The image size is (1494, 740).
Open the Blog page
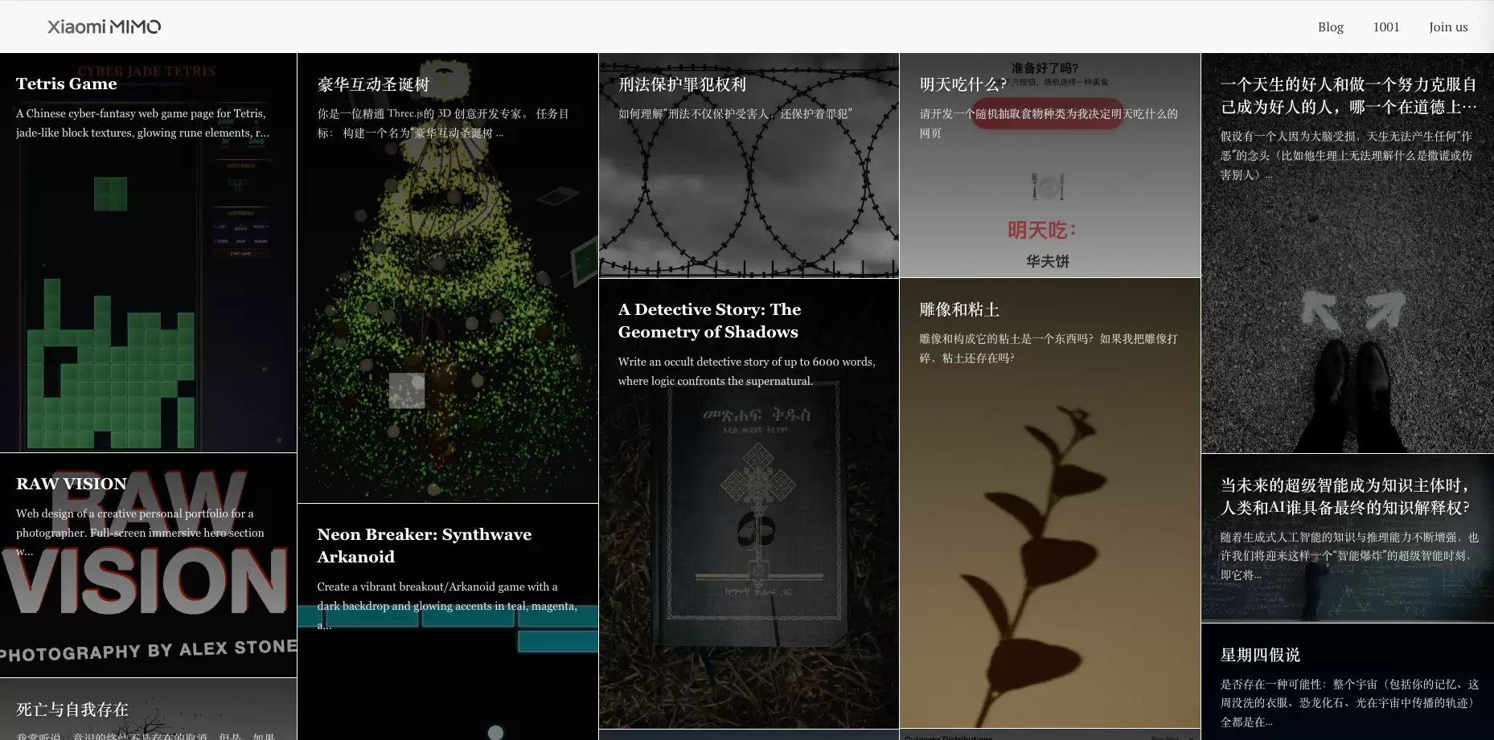(1330, 27)
